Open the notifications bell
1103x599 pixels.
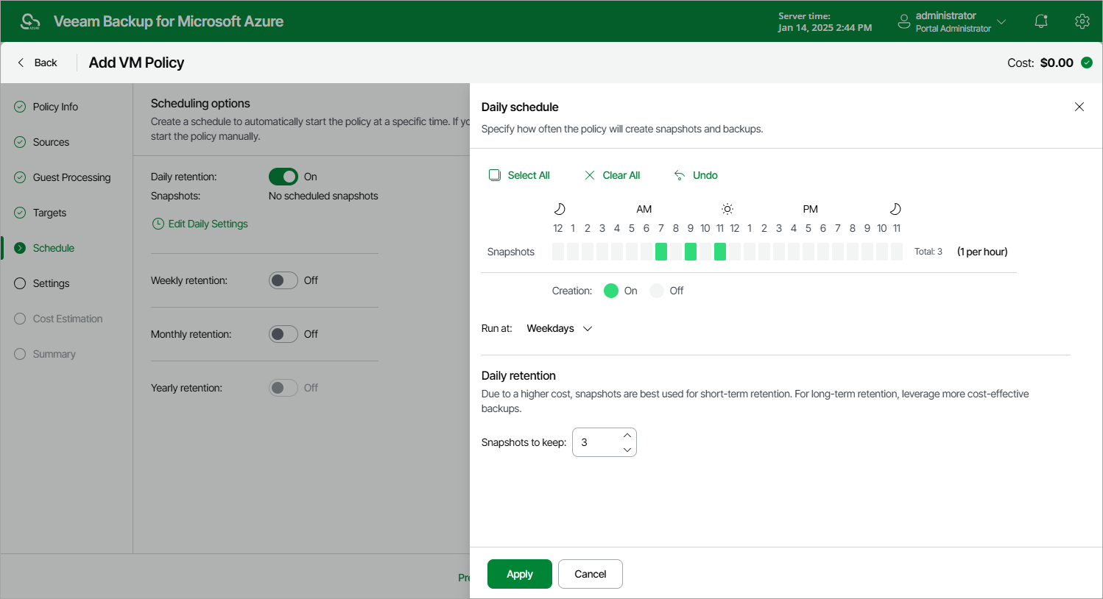tap(1041, 21)
